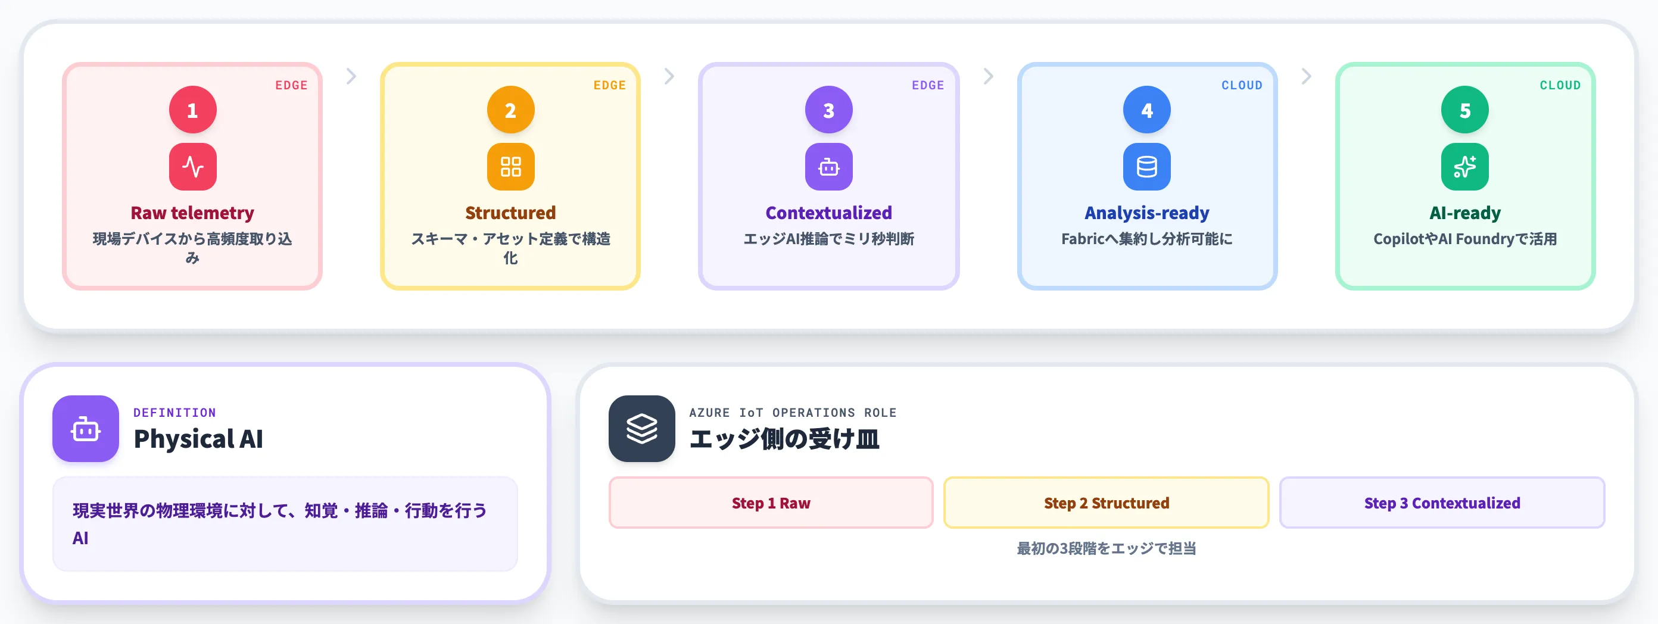1658x624 pixels.
Task: Click the blue database icon
Action: tap(1146, 167)
